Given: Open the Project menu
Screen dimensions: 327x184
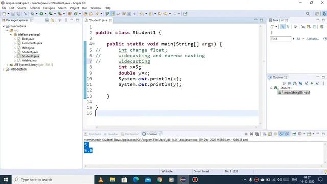Looking at the screenshot, I should (74, 8).
